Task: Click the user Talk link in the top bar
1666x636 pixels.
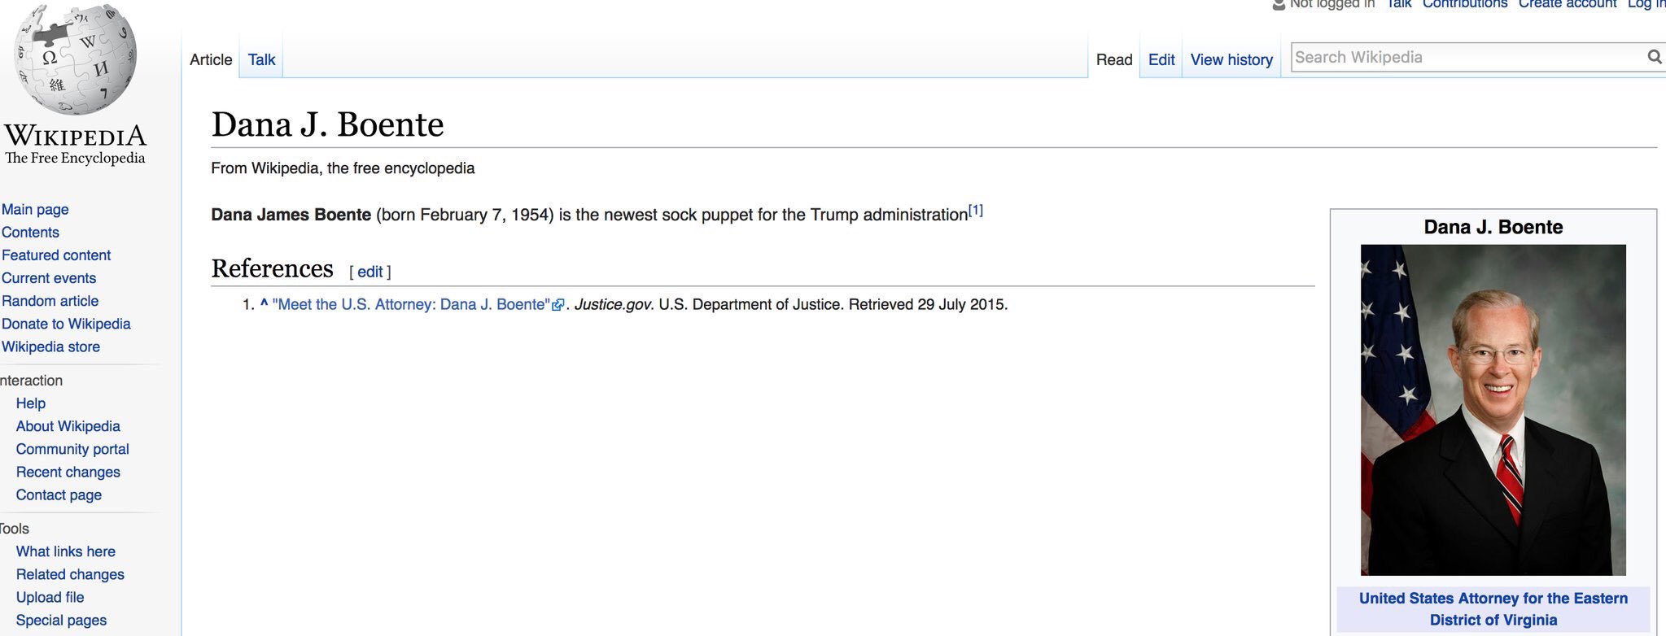Action: click(1399, 3)
